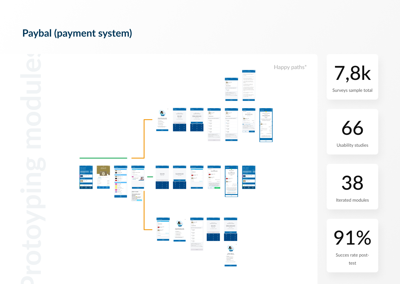
Task: Click the woman illustration in the top flow row
Action: (x=162, y=113)
